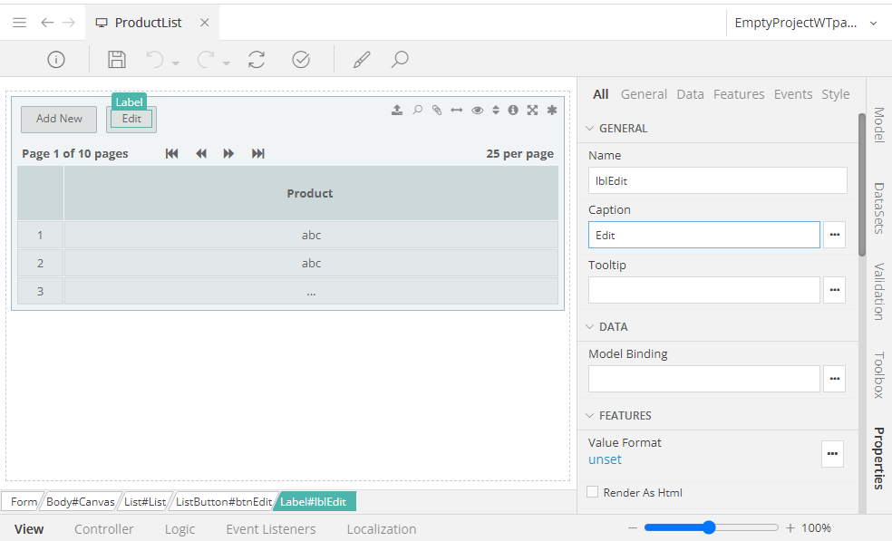Open the Events properties tab
Screen dimensions: 892x541
[x=792, y=94]
